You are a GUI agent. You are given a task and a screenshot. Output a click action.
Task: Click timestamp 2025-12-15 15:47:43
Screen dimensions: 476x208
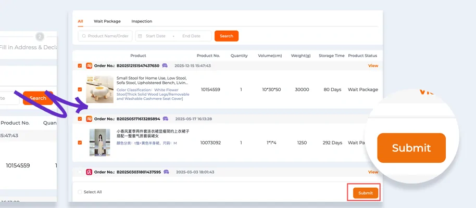click(x=193, y=66)
